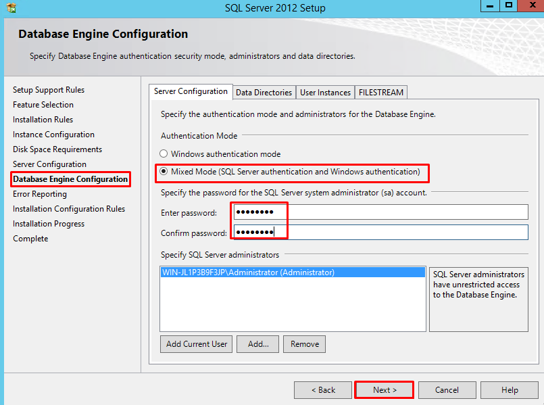The image size is (544, 405).
Task: Click Database Engine Configuration step in sidebar
Action: click(x=70, y=179)
